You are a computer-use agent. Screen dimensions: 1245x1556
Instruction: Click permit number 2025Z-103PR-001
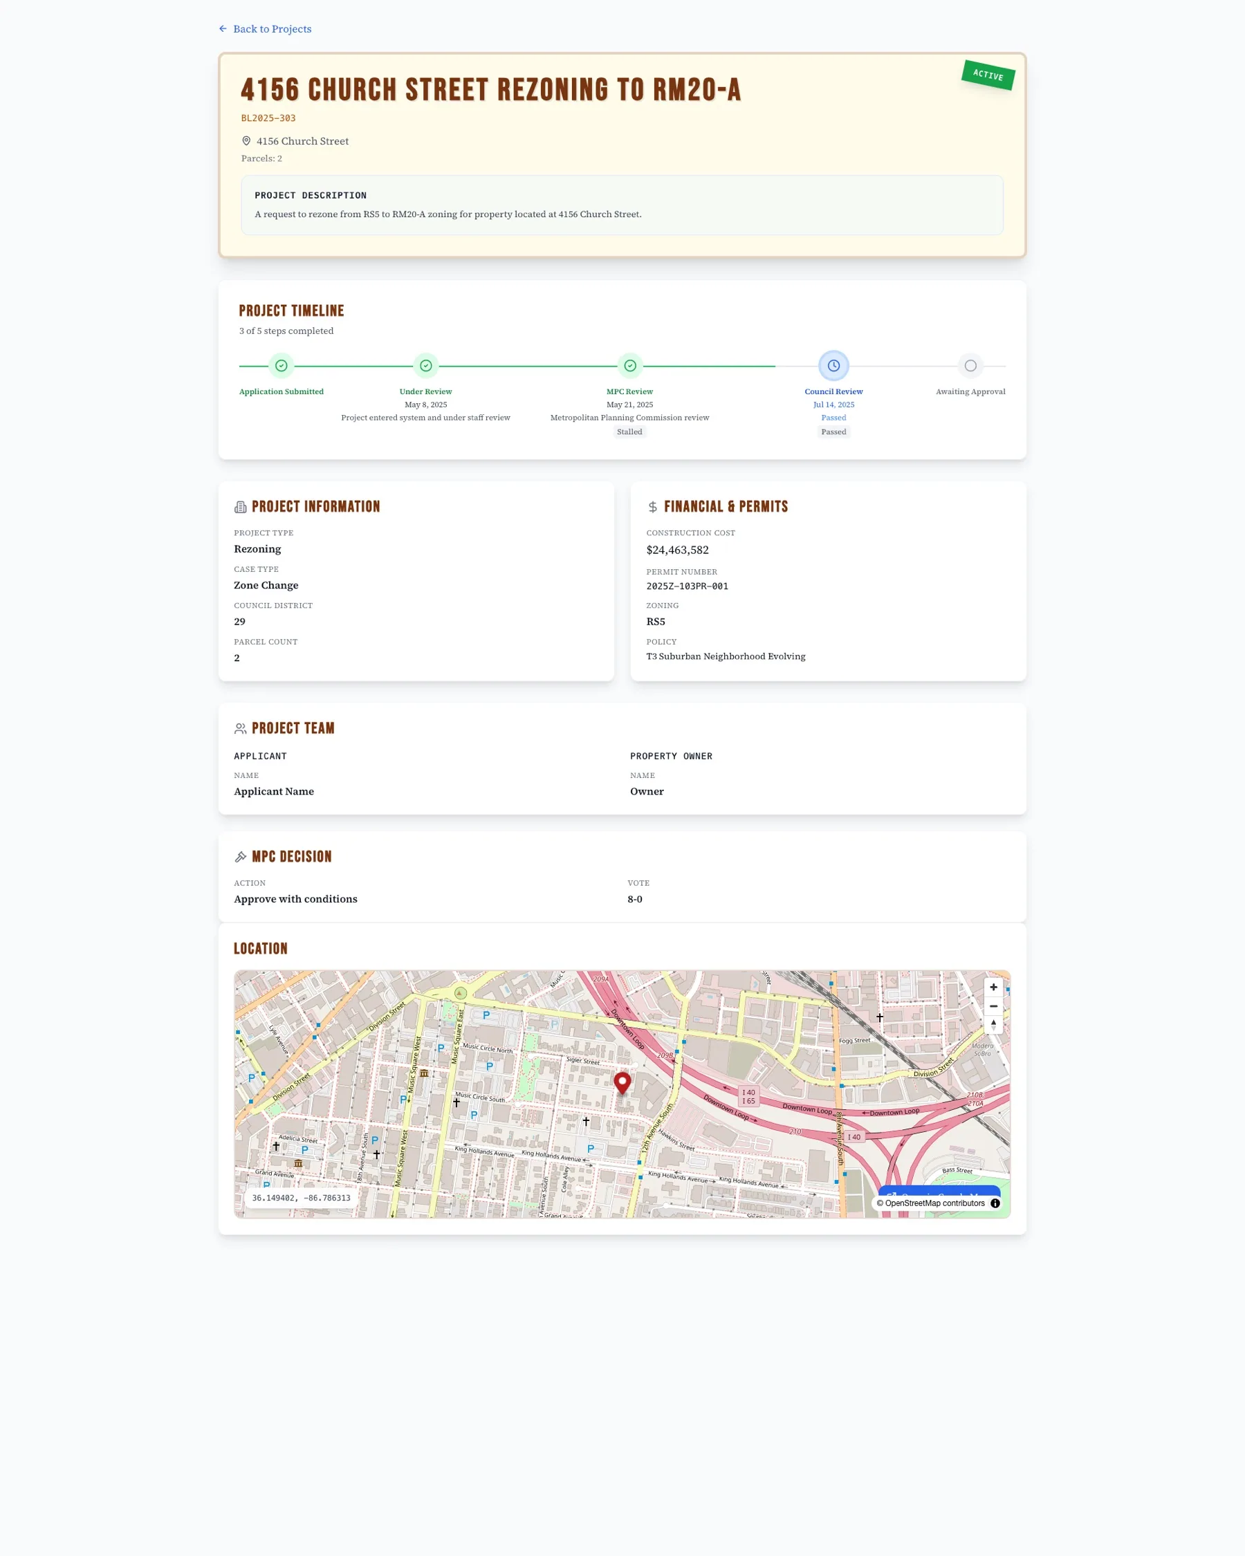coord(687,586)
